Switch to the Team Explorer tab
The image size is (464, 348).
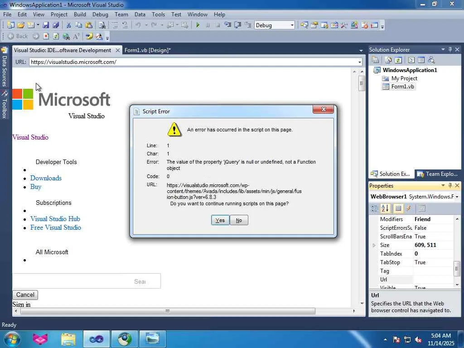[x=437, y=174]
